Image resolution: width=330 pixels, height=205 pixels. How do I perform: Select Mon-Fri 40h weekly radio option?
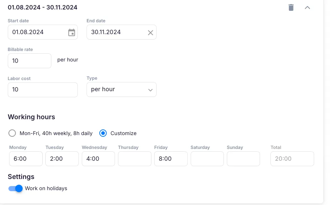click(x=12, y=133)
